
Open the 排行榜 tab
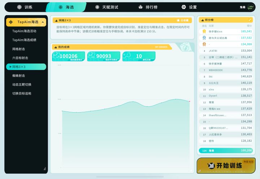[x=148, y=7]
